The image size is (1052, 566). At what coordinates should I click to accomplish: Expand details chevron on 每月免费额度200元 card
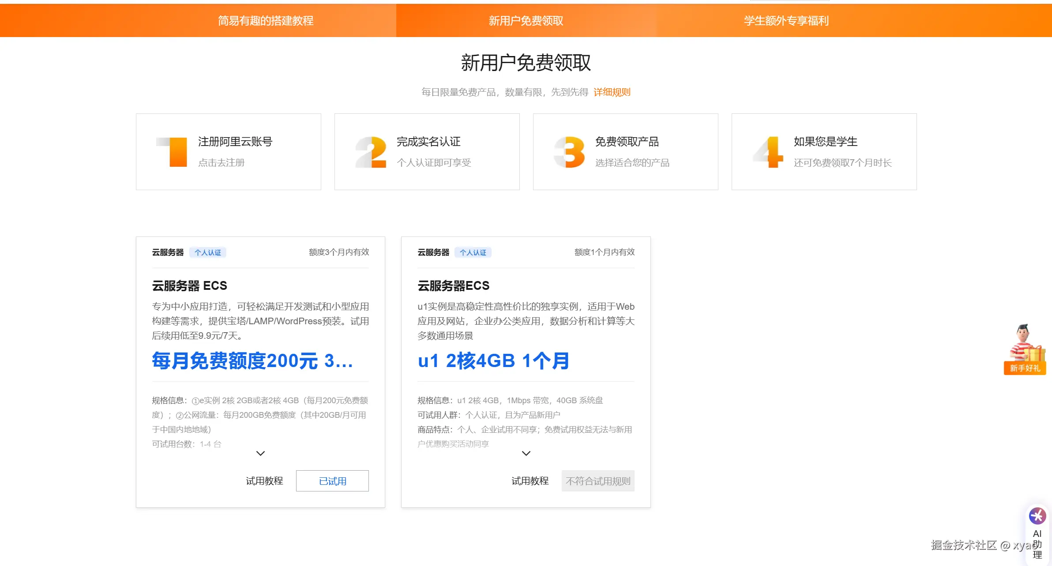260,453
